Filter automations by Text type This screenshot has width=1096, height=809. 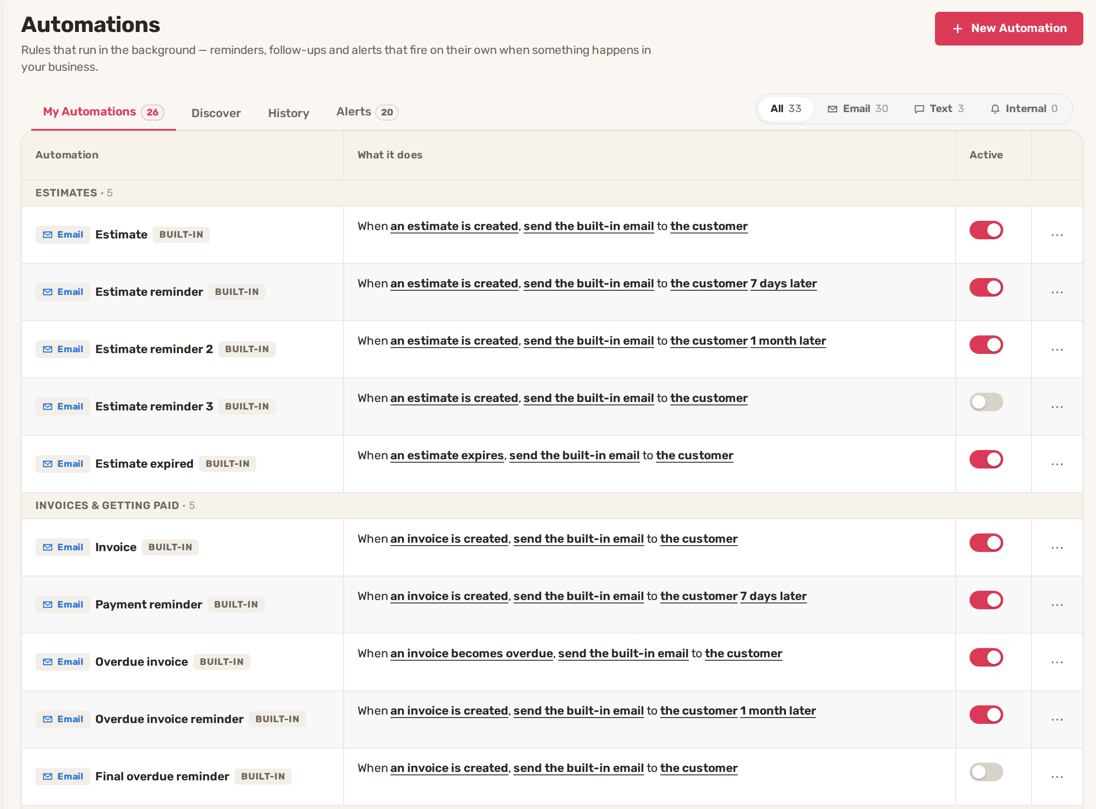939,109
